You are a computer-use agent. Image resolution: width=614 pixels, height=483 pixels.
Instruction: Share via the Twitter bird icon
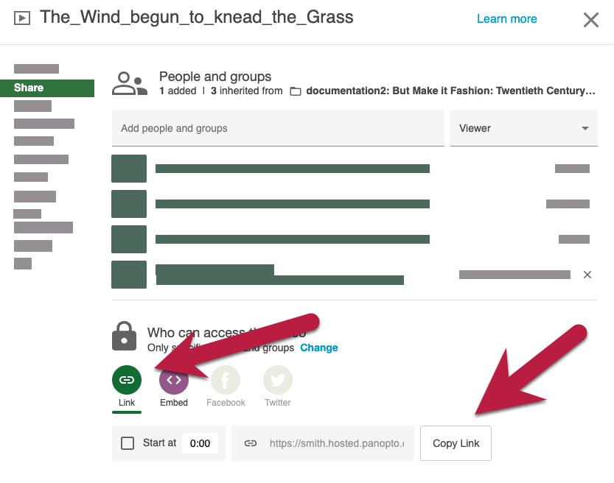pos(278,380)
